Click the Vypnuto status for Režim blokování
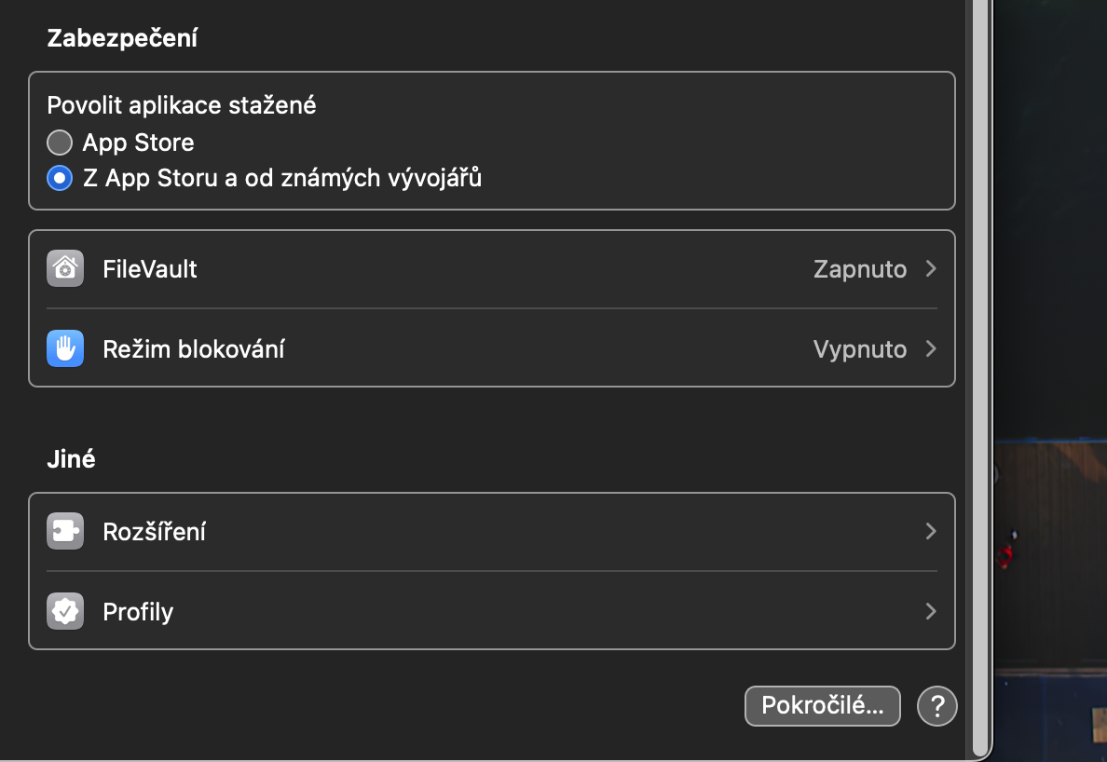The image size is (1107, 762). tap(859, 349)
